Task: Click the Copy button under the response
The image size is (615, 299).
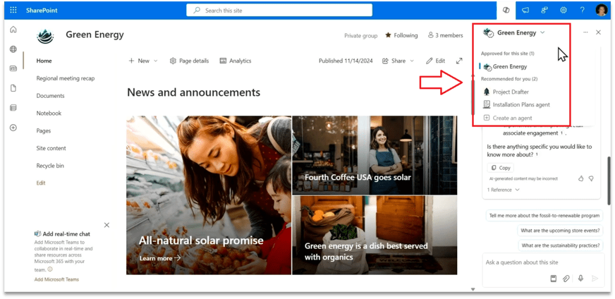Action: pos(500,168)
